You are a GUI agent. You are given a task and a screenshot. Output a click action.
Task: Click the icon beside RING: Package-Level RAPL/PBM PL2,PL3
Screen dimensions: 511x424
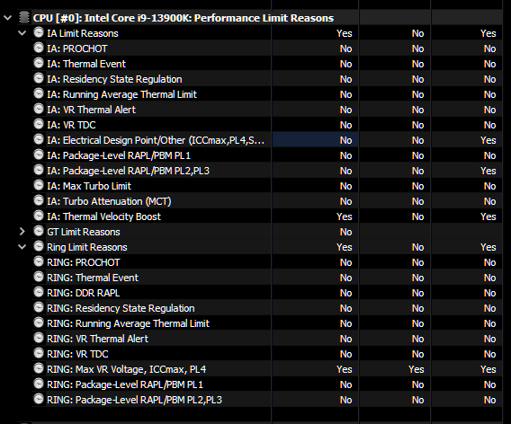tap(39, 400)
